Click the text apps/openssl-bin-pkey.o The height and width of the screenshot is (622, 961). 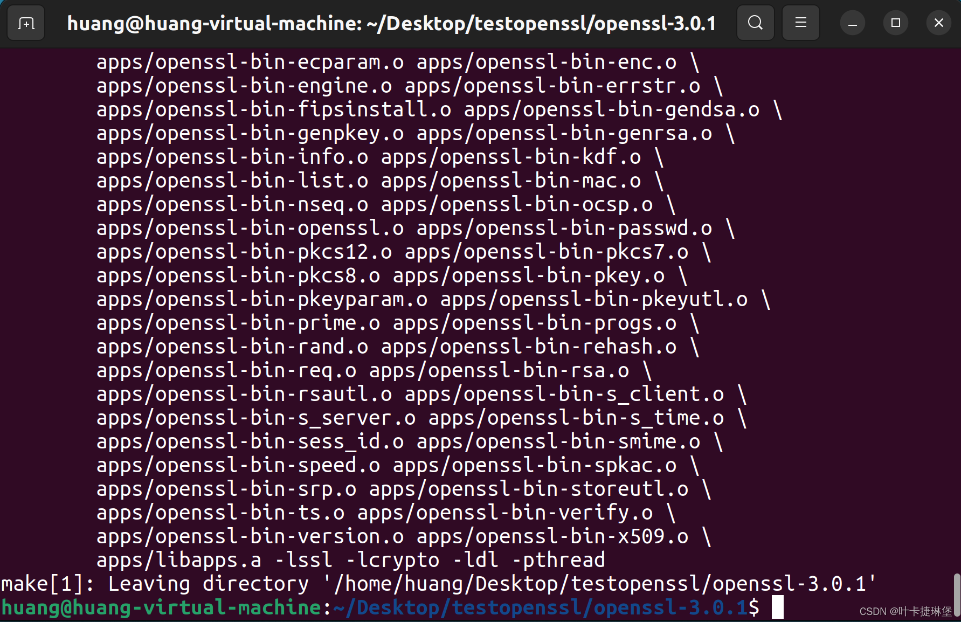529,276
